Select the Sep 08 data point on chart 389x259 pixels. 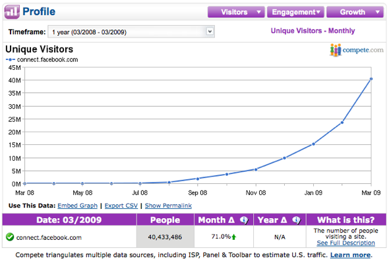(x=198, y=179)
